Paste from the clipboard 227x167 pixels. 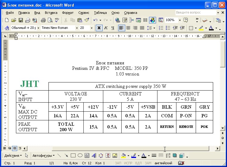[79, 20]
